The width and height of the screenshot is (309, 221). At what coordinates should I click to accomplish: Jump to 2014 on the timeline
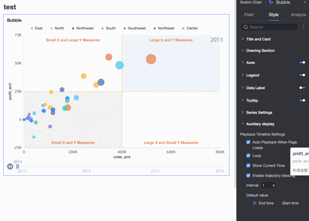tap(86, 171)
